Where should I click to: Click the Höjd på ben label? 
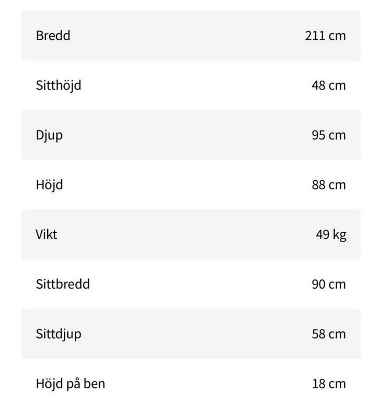pos(70,384)
